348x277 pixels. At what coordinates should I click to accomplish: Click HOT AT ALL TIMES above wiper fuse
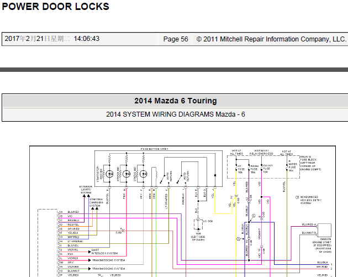pyautogui.click(x=286, y=153)
